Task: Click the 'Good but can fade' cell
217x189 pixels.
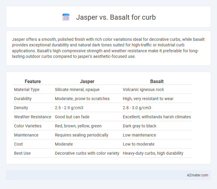Action: point(72,117)
